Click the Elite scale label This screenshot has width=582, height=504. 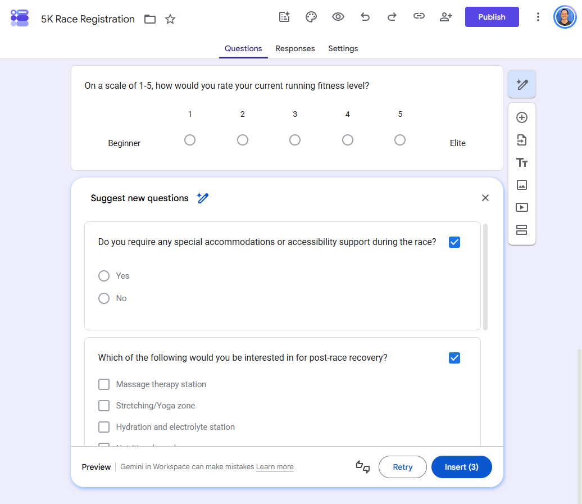click(x=457, y=143)
